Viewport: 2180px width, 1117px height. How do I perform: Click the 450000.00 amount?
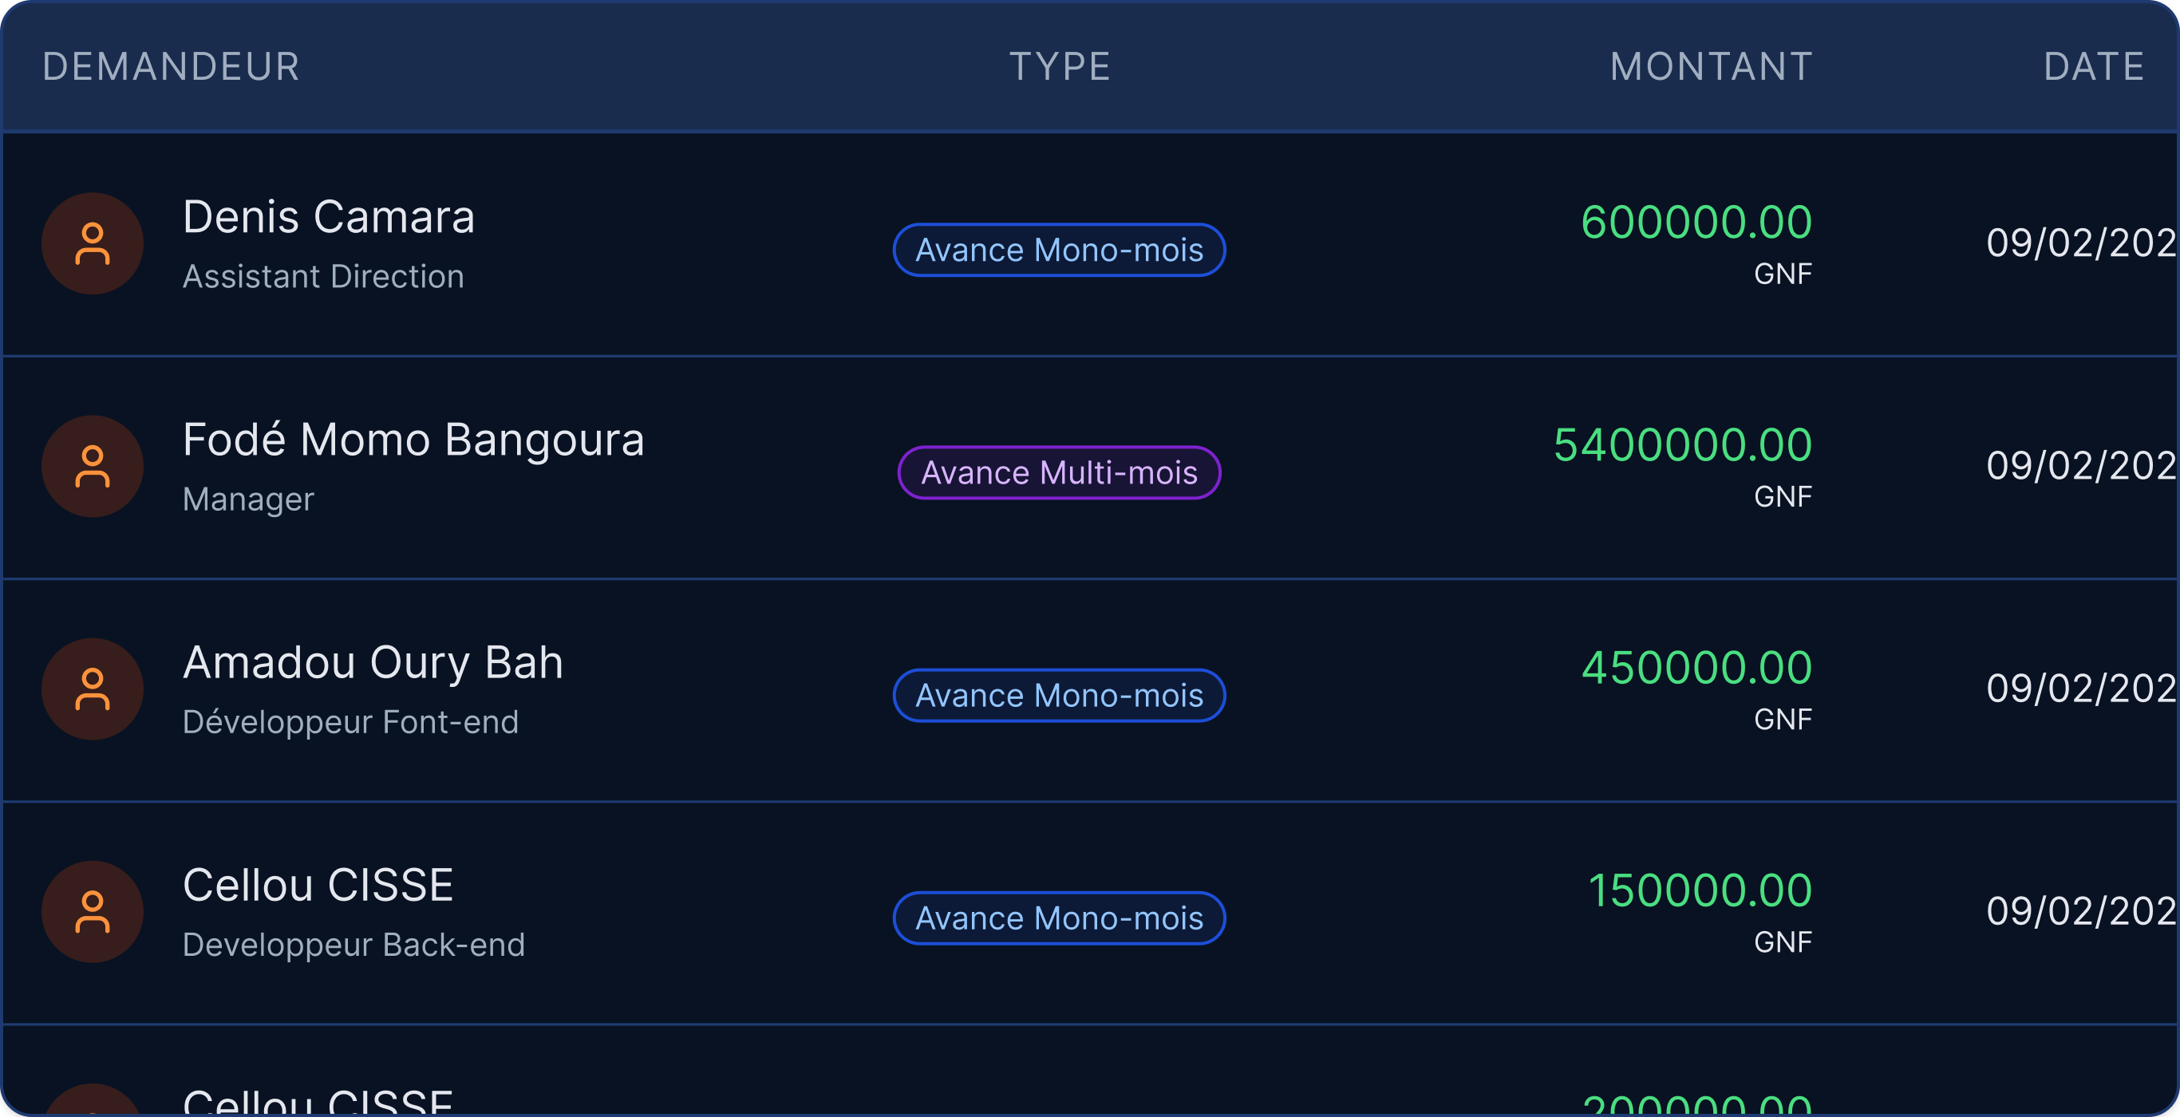(1696, 668)
